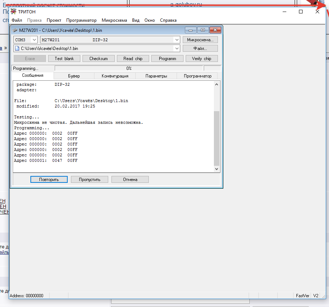This screenshot has width=329, height=307.
Task: Expand the file path 1.bin dropdown
Action: tap(177, 48)
